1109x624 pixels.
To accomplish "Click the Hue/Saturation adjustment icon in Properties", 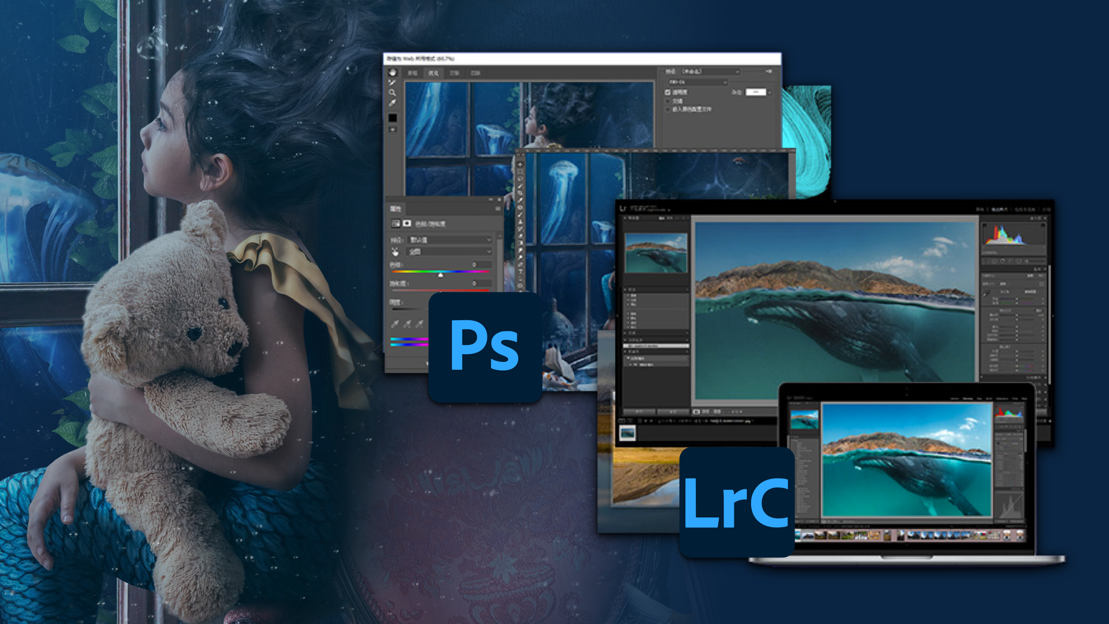I will click(x=396, y=223).
